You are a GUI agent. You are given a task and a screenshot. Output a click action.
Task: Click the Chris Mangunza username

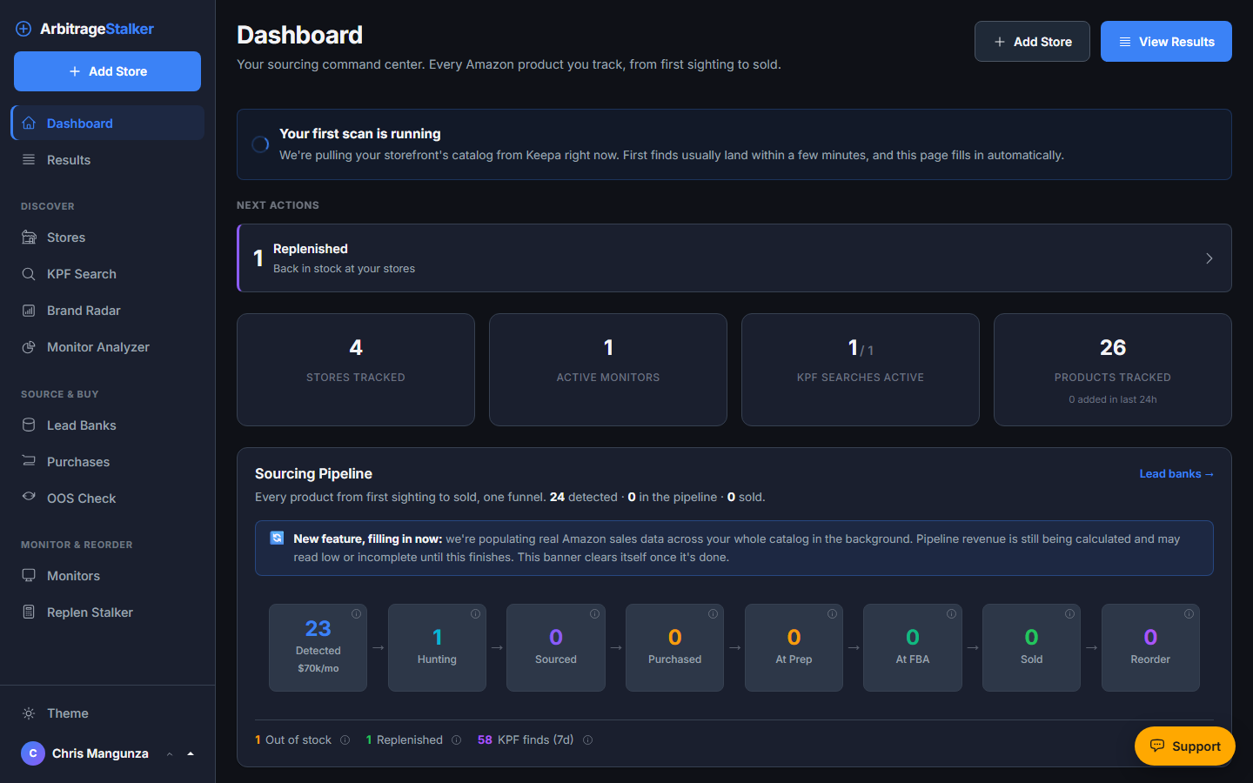[100, 753]
